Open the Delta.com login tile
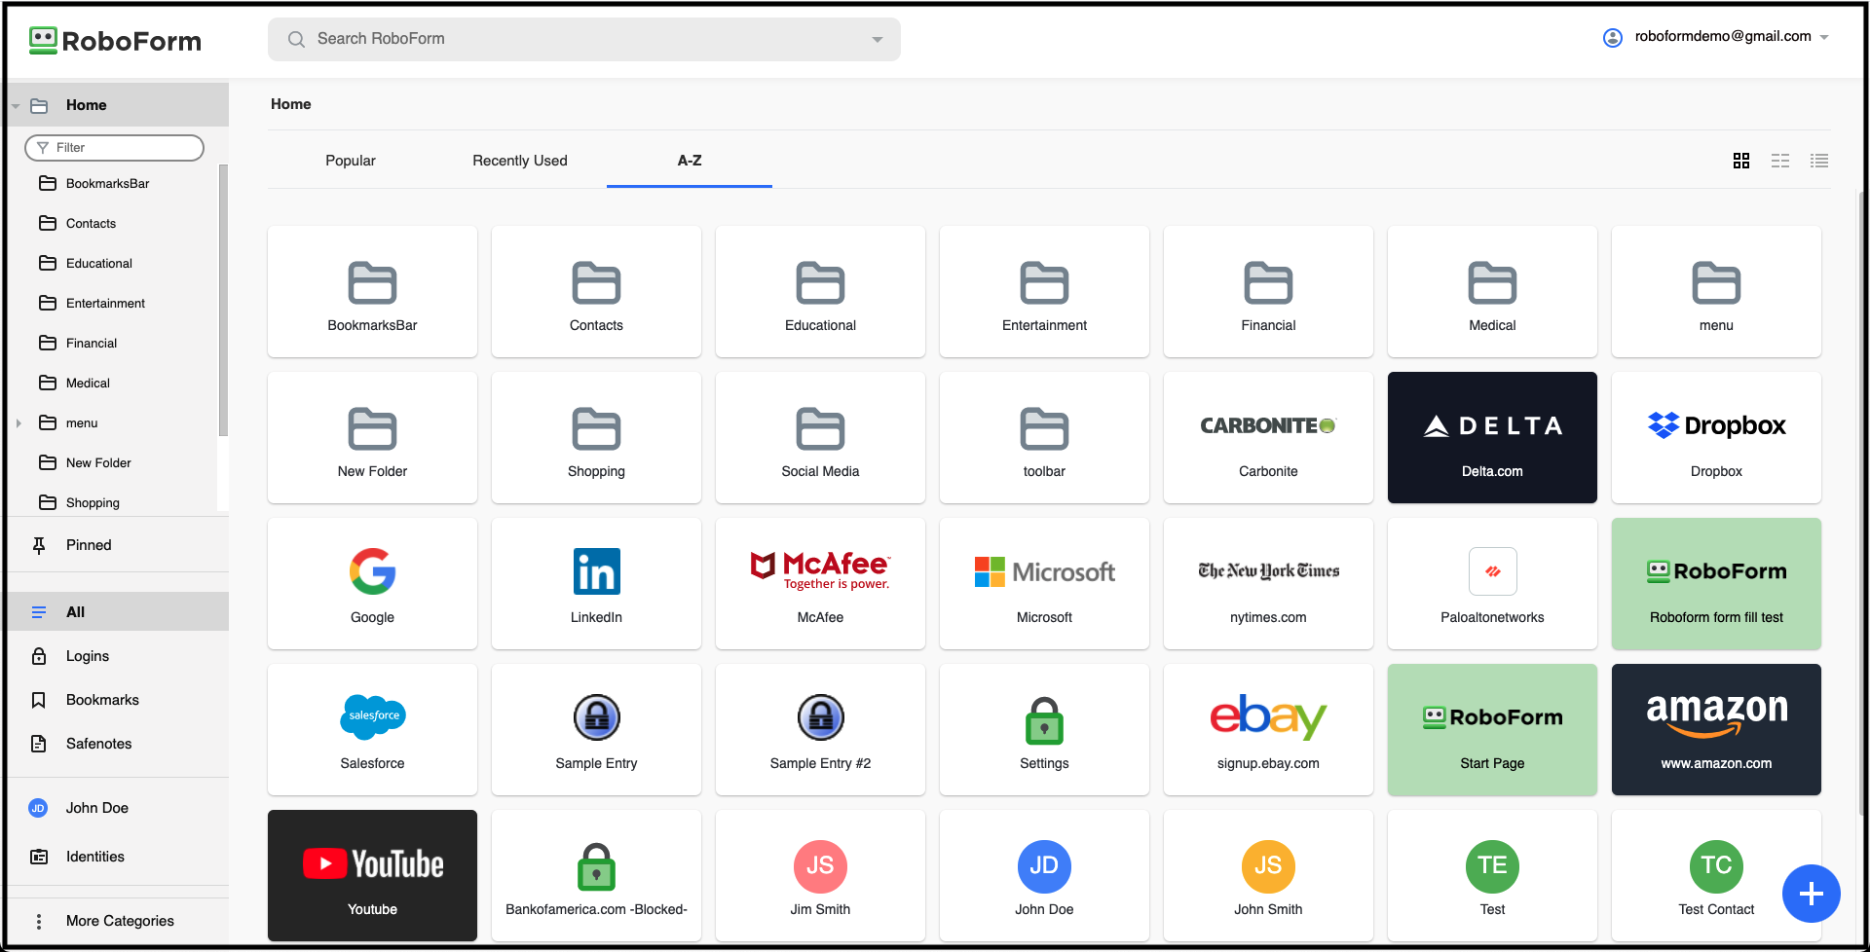This screenshot has width=1870, height=952. [x=1492, y=437]
